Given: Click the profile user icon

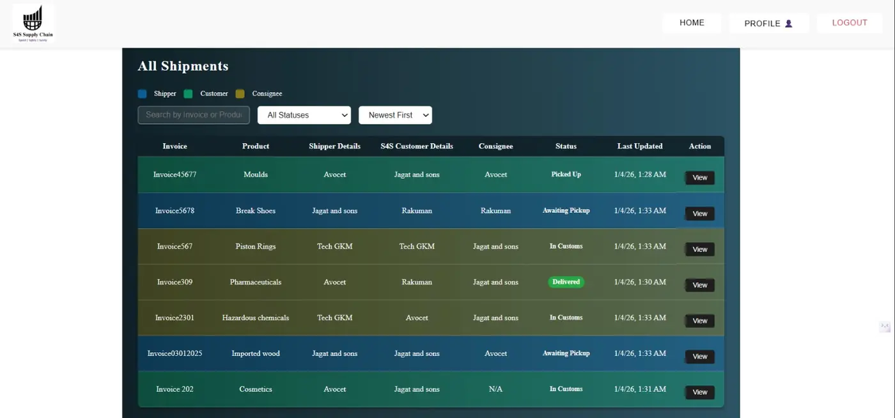Looking at the screenshot, I should 788,24.
